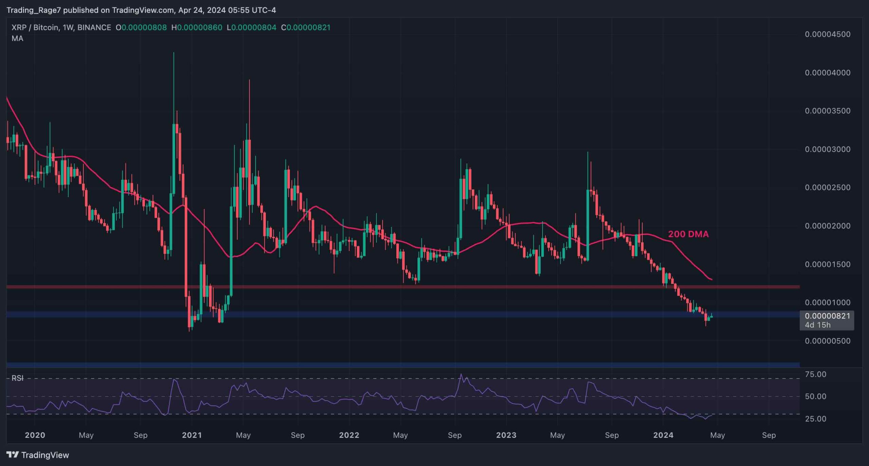Click the 2021 label on time axis
The width and height of the screenshot is (869, 466).
click(192, 435)
